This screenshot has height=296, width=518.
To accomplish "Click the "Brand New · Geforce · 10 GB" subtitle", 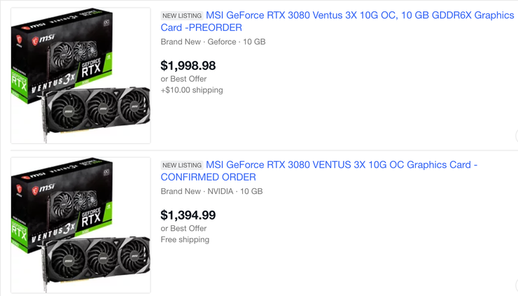I will [x=213, y=42].
